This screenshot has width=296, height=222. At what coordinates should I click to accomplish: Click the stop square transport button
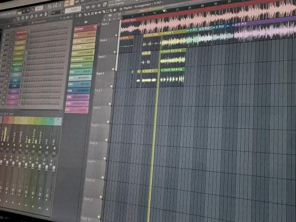pyautogui.click(x=28, y=10)
